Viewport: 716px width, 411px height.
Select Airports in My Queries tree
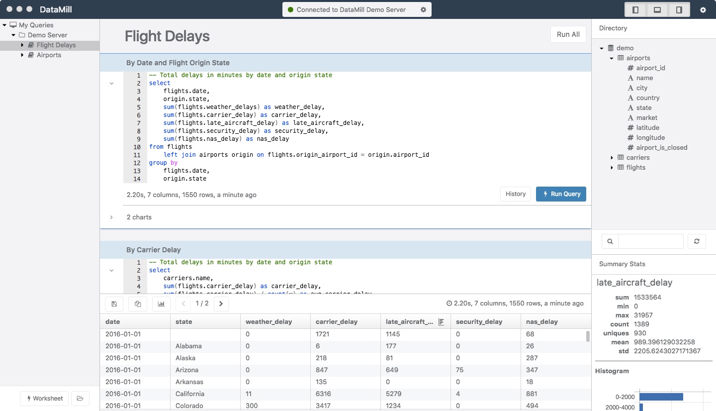tap(49, 55)
